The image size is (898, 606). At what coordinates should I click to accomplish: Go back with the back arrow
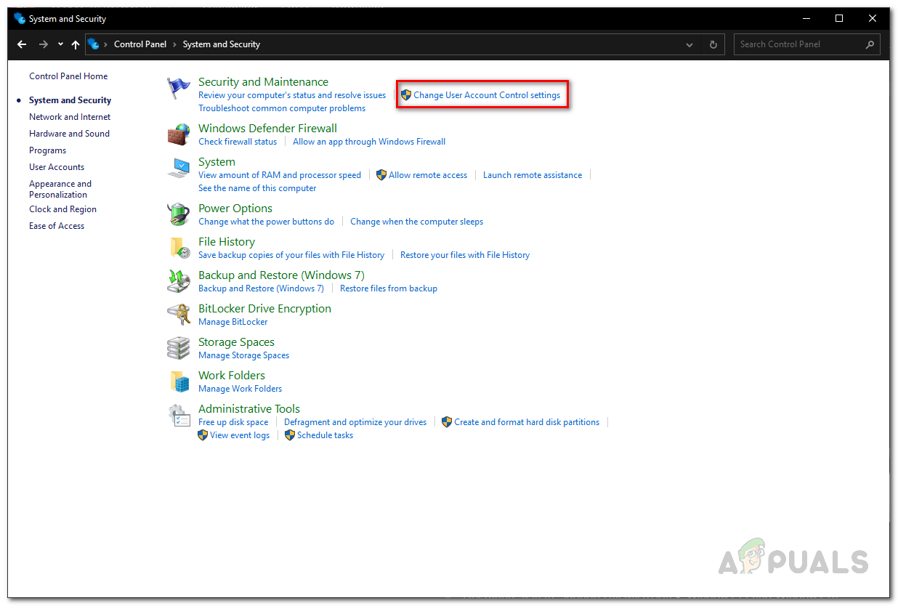coord(22,44)
